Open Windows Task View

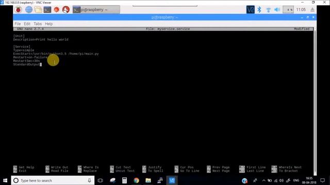point(101,180)
